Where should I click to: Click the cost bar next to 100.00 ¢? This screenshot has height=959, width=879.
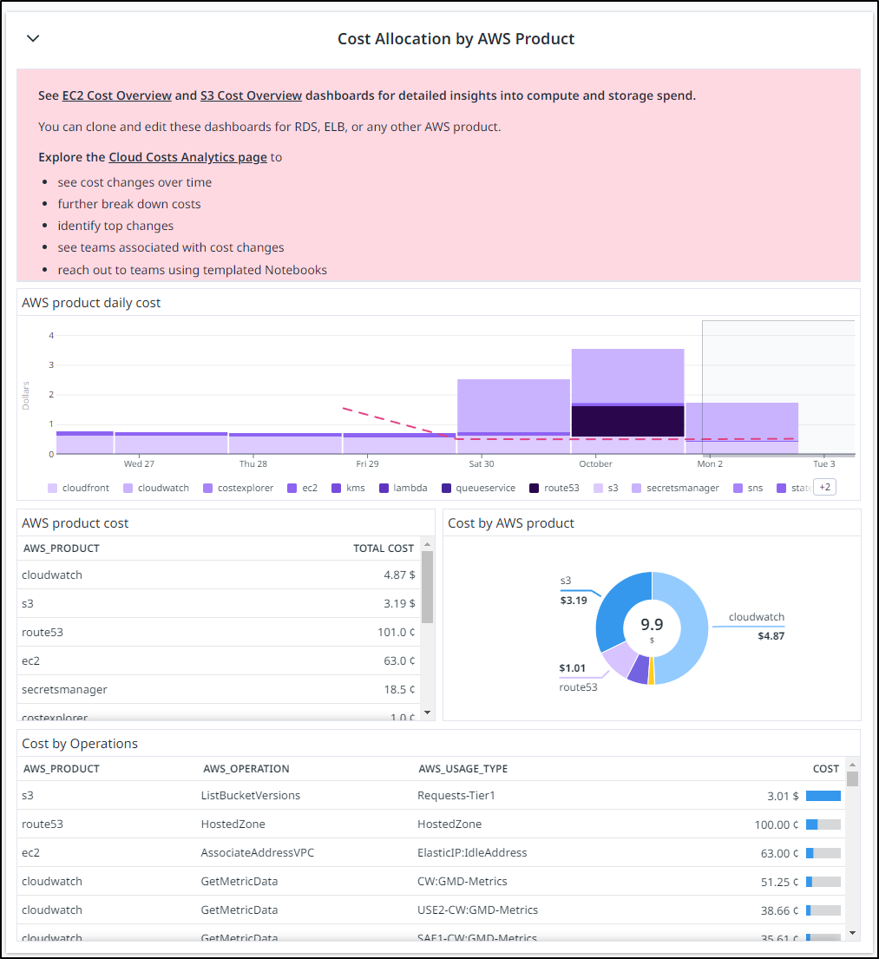click(x=823, y=824)
